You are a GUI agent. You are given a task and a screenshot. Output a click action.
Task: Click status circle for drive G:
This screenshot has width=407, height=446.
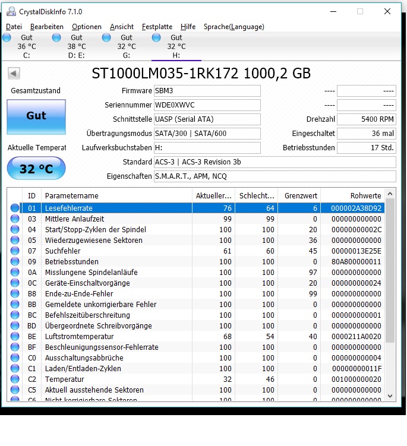[x=106, y=37]
